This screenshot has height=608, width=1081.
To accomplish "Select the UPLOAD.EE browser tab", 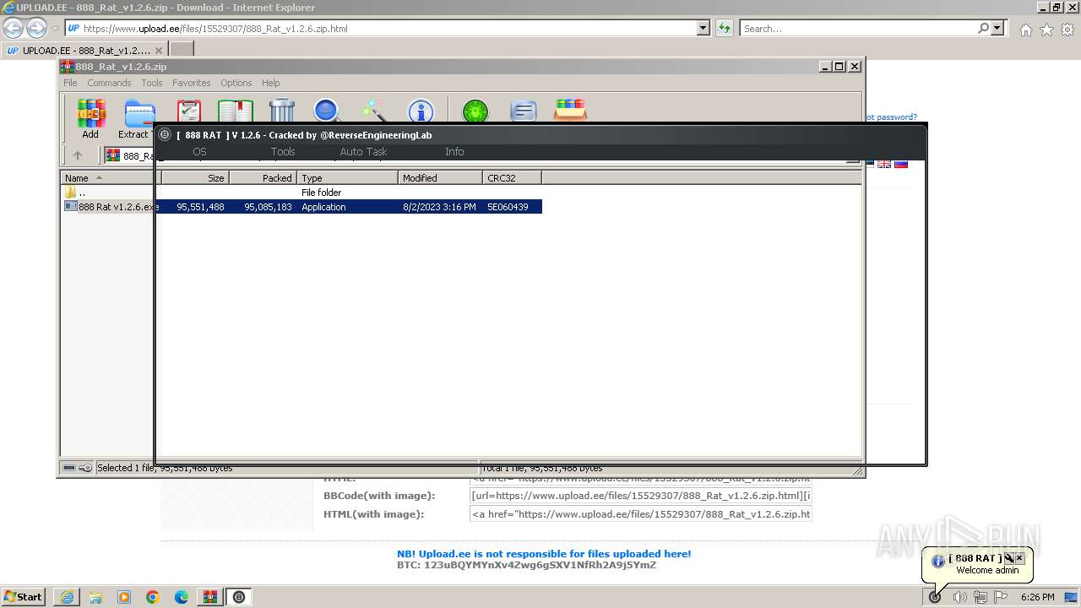I will (84, 51).
